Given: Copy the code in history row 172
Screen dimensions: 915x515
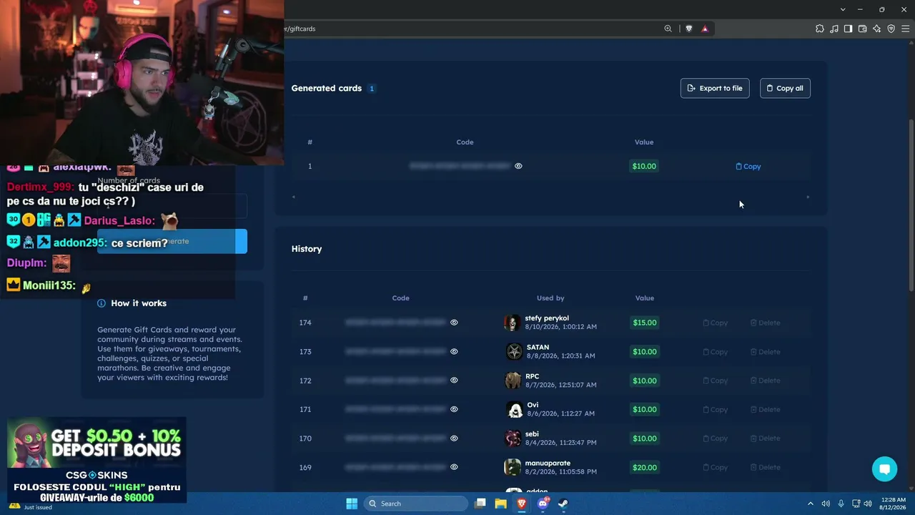Looking at the screenshot, I should [715, 381].
